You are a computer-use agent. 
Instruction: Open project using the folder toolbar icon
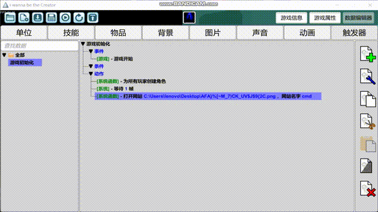(10, 18)
